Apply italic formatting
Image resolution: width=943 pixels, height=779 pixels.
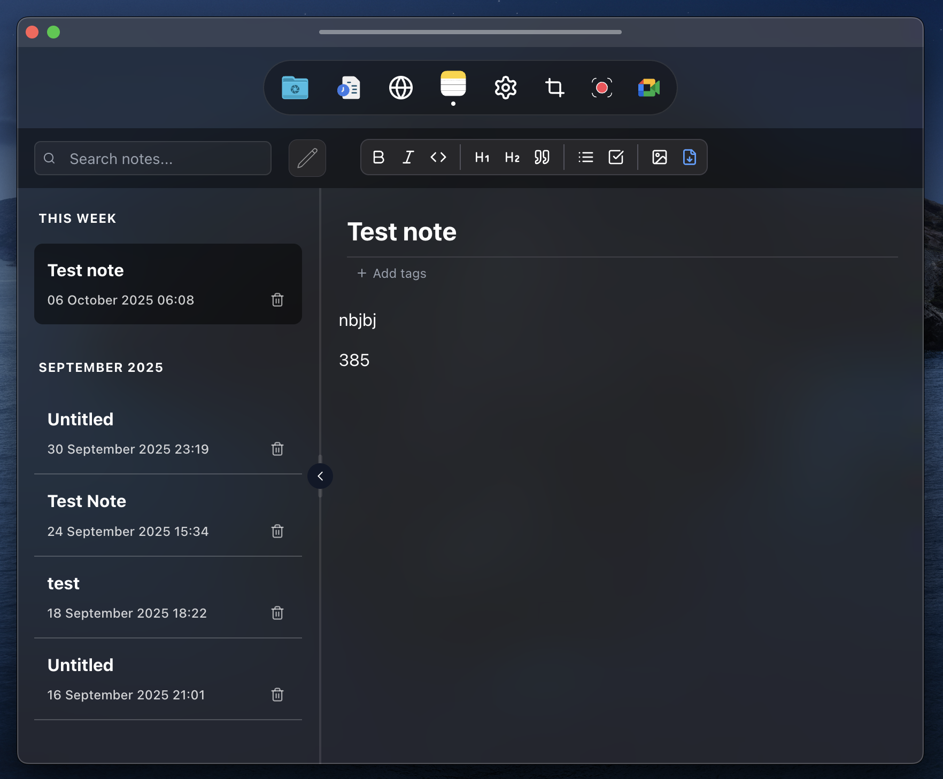(408, 157)
